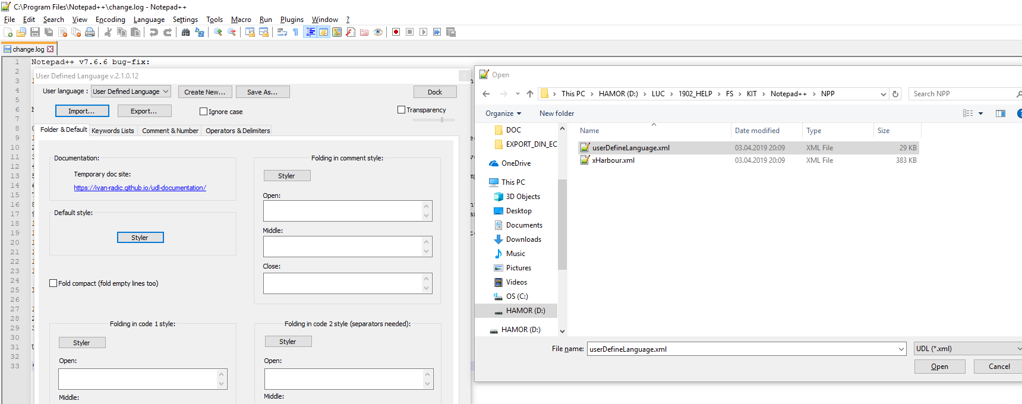Click the User Defined Language toolbar icon
Image resolution: width=1022 pixels, height=404 pixels.
pos(323,32)
